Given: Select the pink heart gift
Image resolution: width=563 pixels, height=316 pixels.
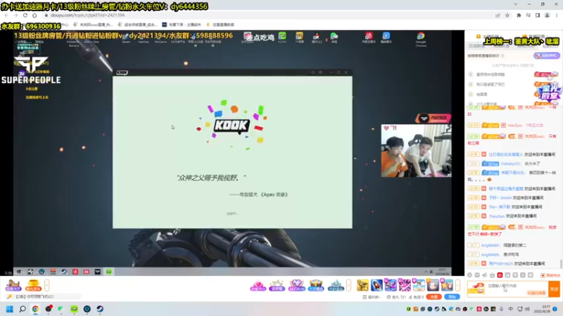Looking at the screenshot, I should (x=258, y=286).
